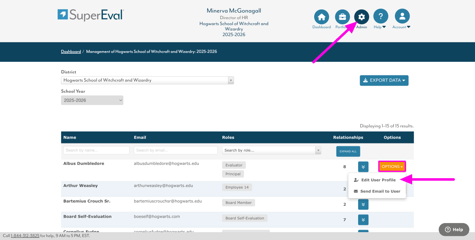
Task: Click the Expand All button
Action: coord(348,151)
